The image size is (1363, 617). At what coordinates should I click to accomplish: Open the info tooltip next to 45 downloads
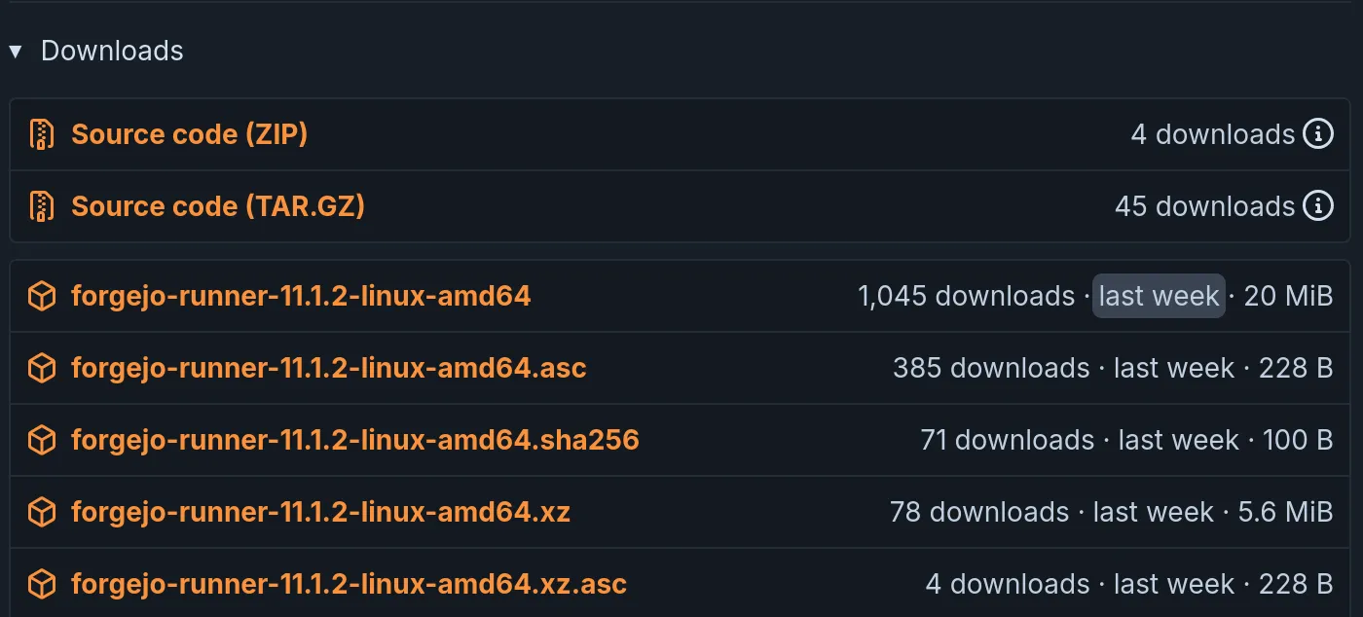click(1320, 205)
